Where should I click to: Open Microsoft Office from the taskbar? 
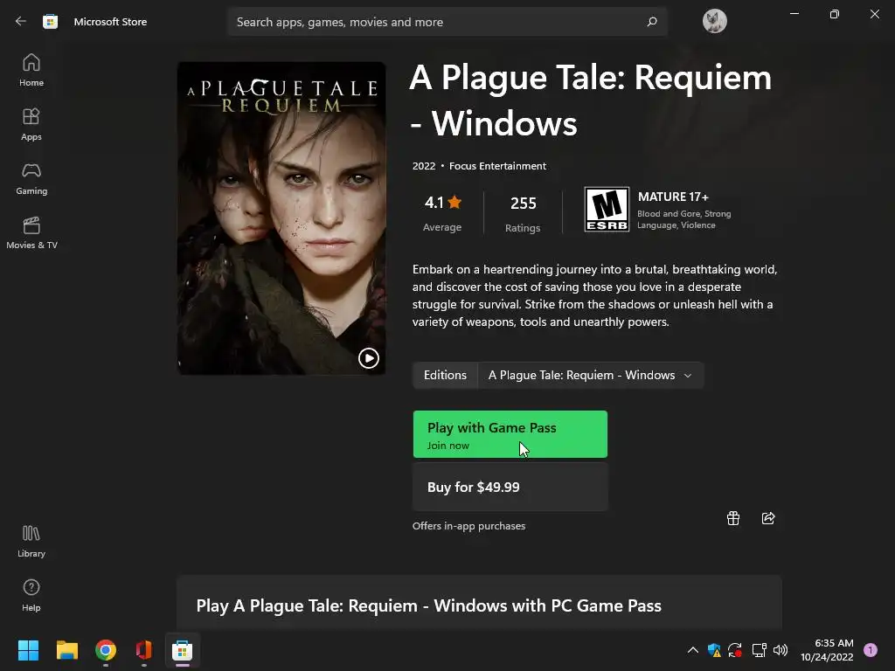[144, 650]
